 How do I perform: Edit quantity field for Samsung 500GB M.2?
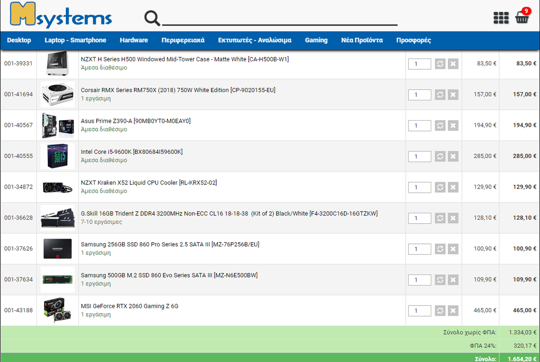(419, 280)
